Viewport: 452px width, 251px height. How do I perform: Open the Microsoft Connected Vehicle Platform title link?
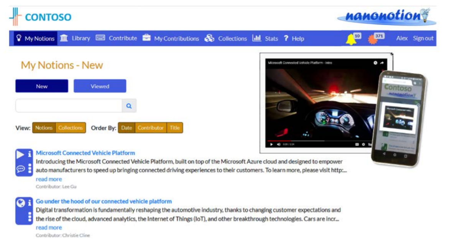[x=85, y=153]
